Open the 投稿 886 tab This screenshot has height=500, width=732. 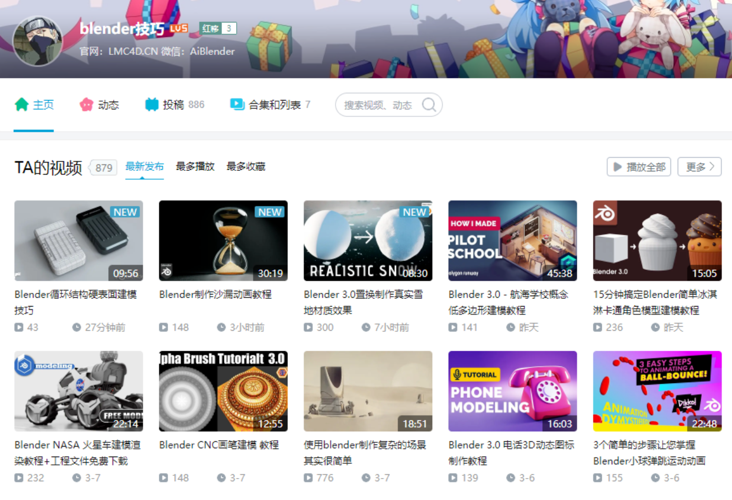pos(175,105)
